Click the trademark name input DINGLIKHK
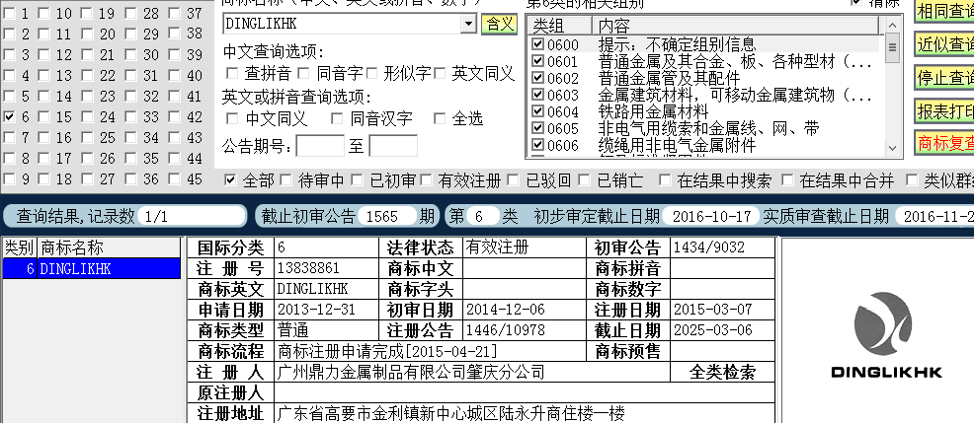 (342, 24)
